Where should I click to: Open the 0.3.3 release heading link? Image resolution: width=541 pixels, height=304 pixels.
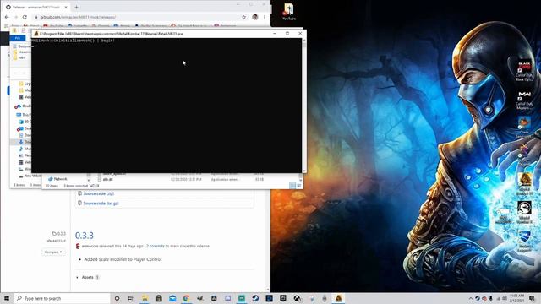pos(85,236)
